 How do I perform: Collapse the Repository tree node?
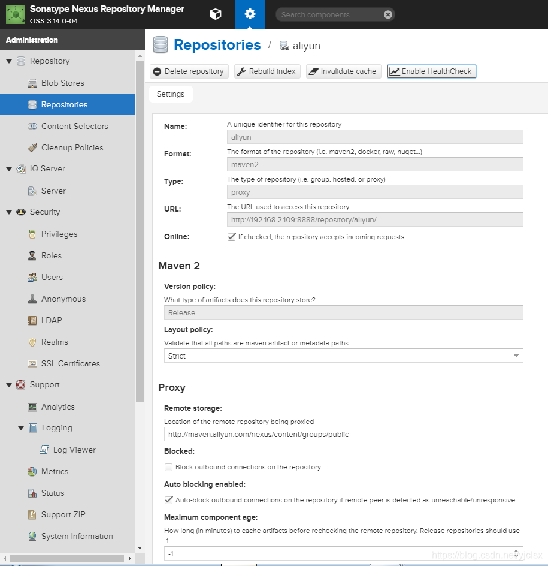(10, 61)
